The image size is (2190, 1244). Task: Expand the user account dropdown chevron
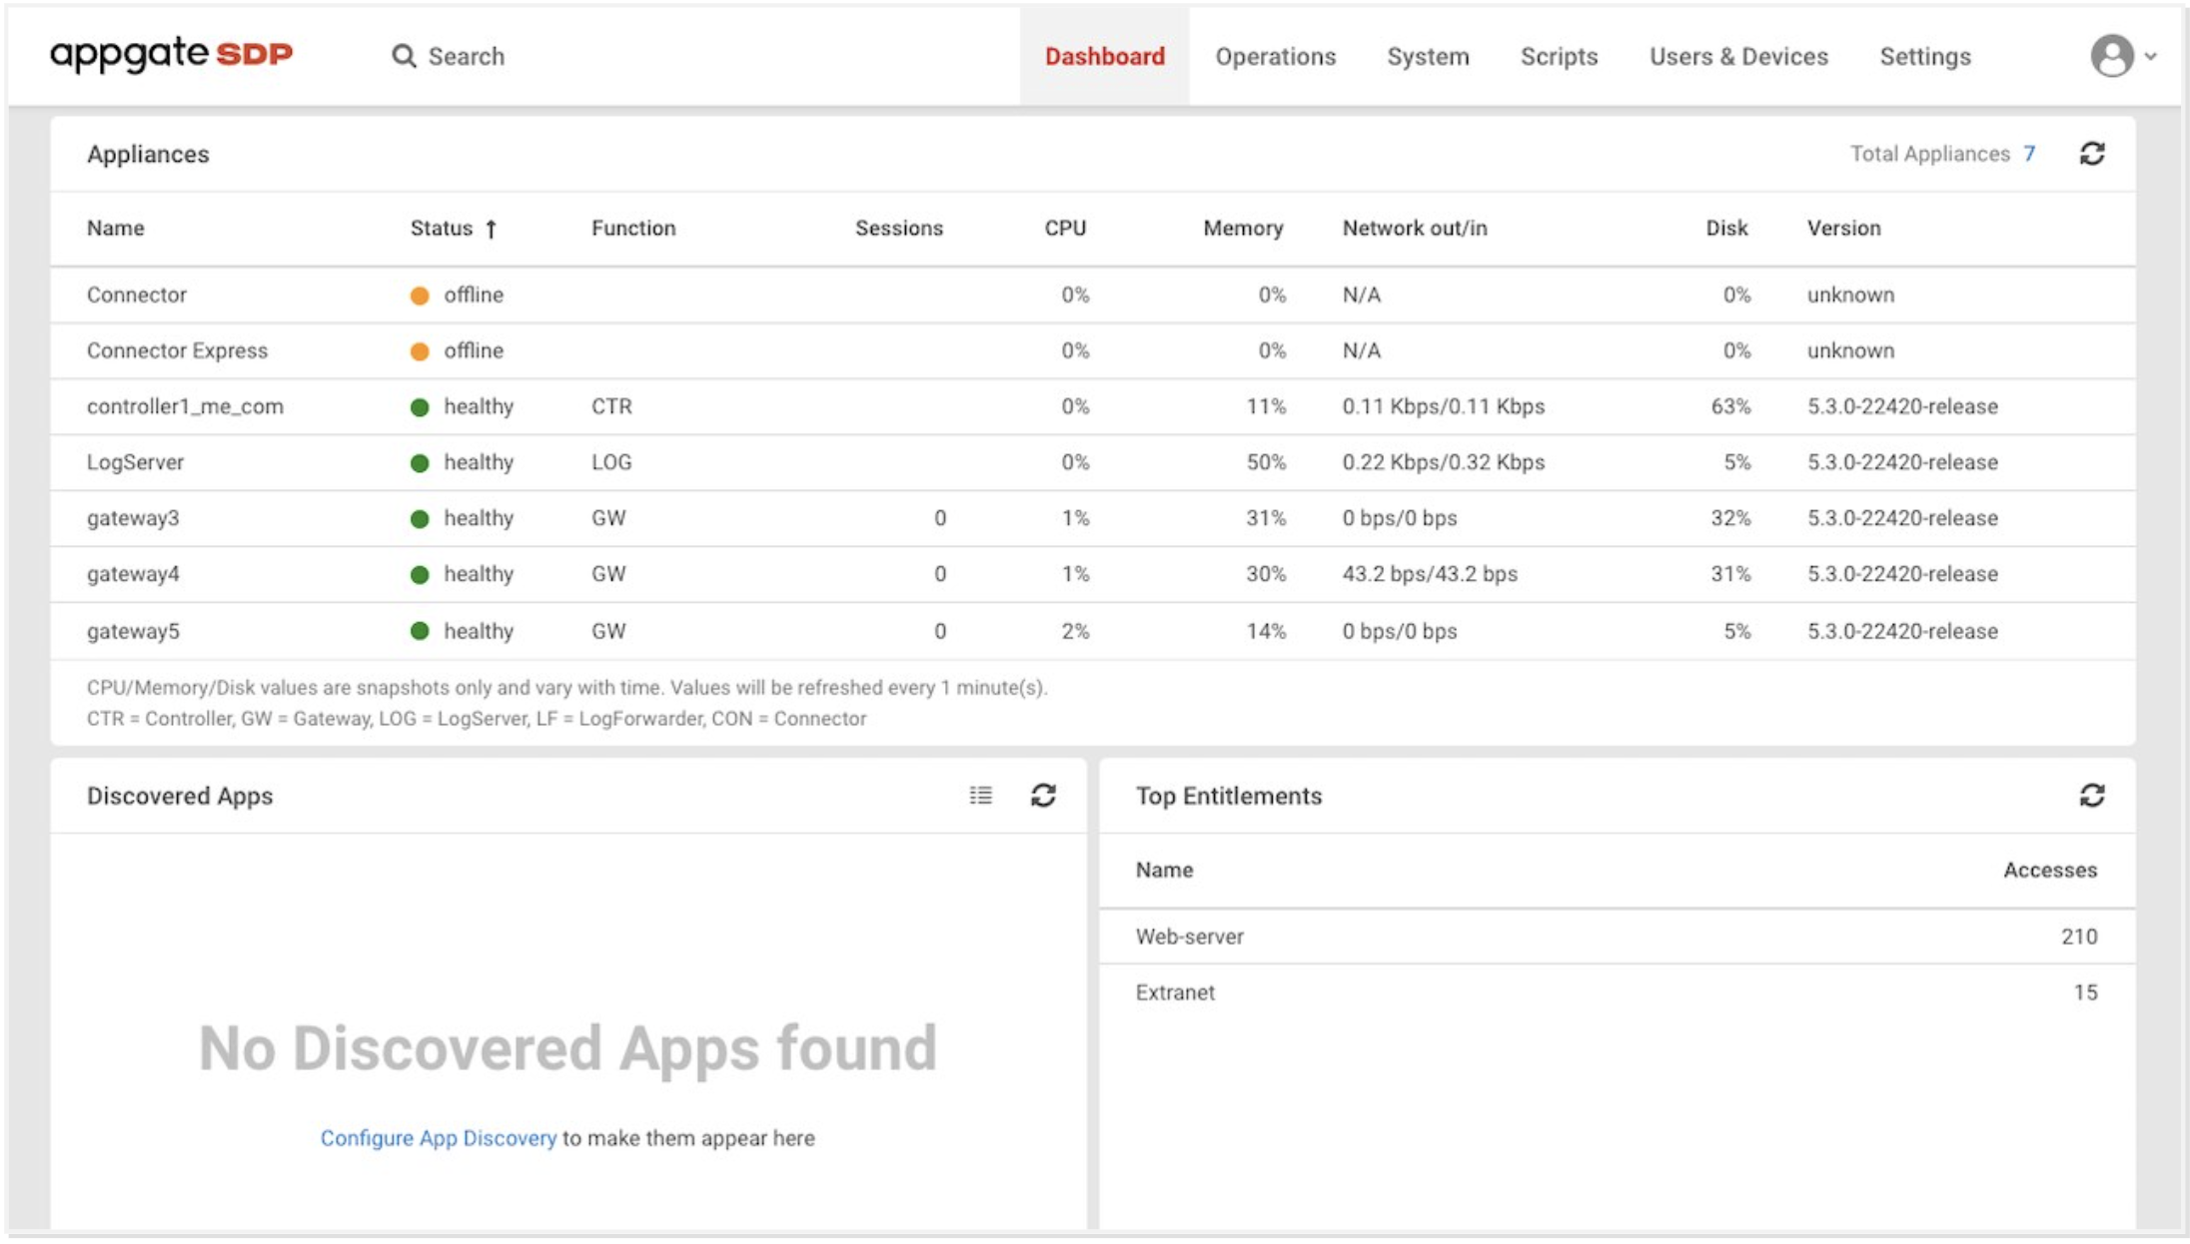[2151, 57]
